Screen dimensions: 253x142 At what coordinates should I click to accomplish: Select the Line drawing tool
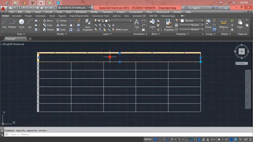(x=4, y=24)
